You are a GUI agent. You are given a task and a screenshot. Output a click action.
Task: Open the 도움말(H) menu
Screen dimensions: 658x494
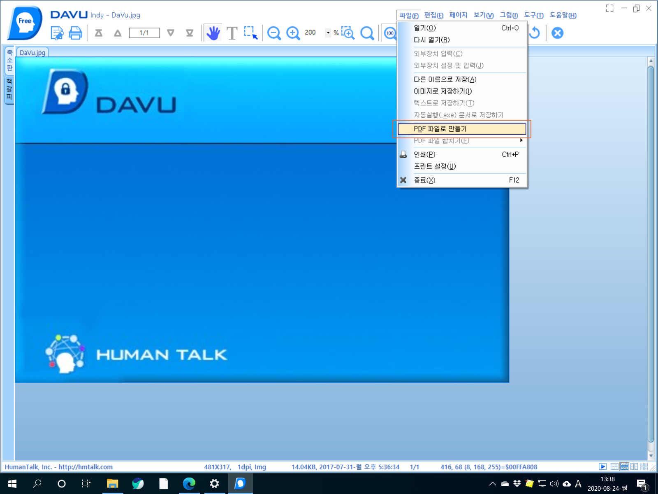[563, 15]
